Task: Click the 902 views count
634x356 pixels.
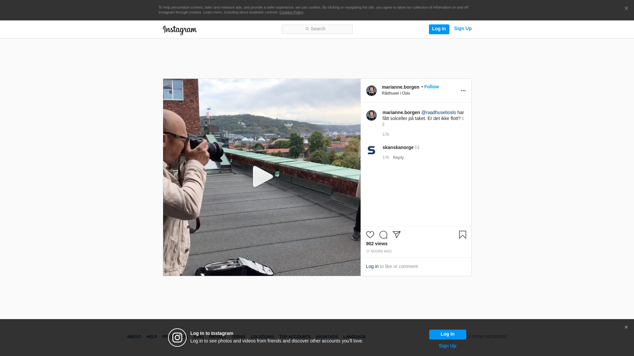Action: (x=376, y=244)
